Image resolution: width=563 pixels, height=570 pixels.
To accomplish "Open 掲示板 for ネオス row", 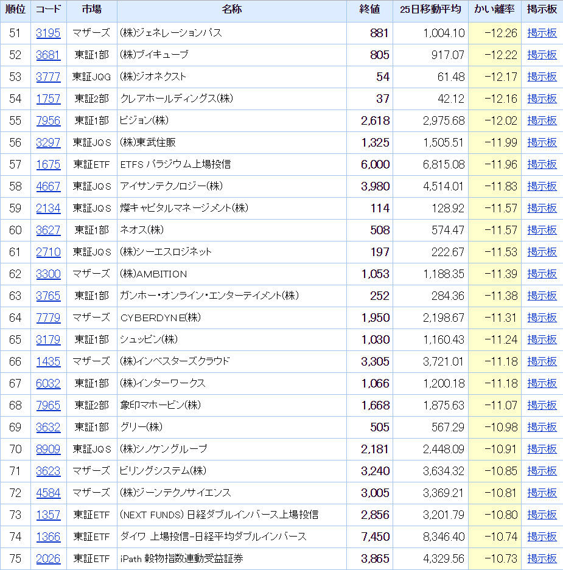I will pos(542,230).
